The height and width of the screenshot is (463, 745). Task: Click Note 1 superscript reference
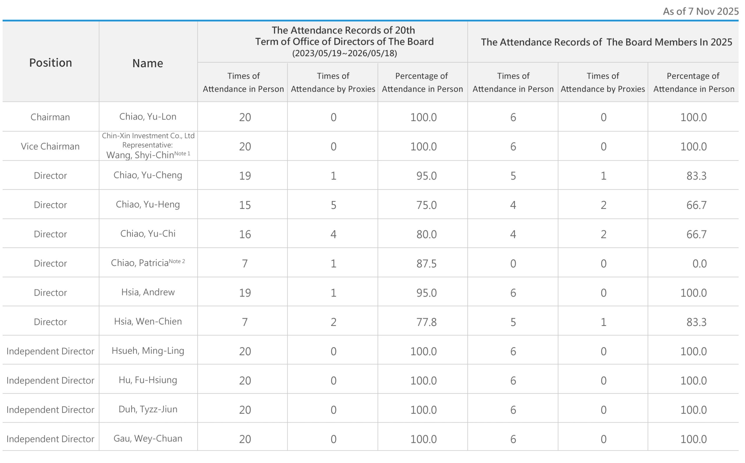click(182, 153)
